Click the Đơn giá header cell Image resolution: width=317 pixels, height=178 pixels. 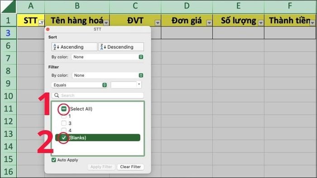point(187,20)
